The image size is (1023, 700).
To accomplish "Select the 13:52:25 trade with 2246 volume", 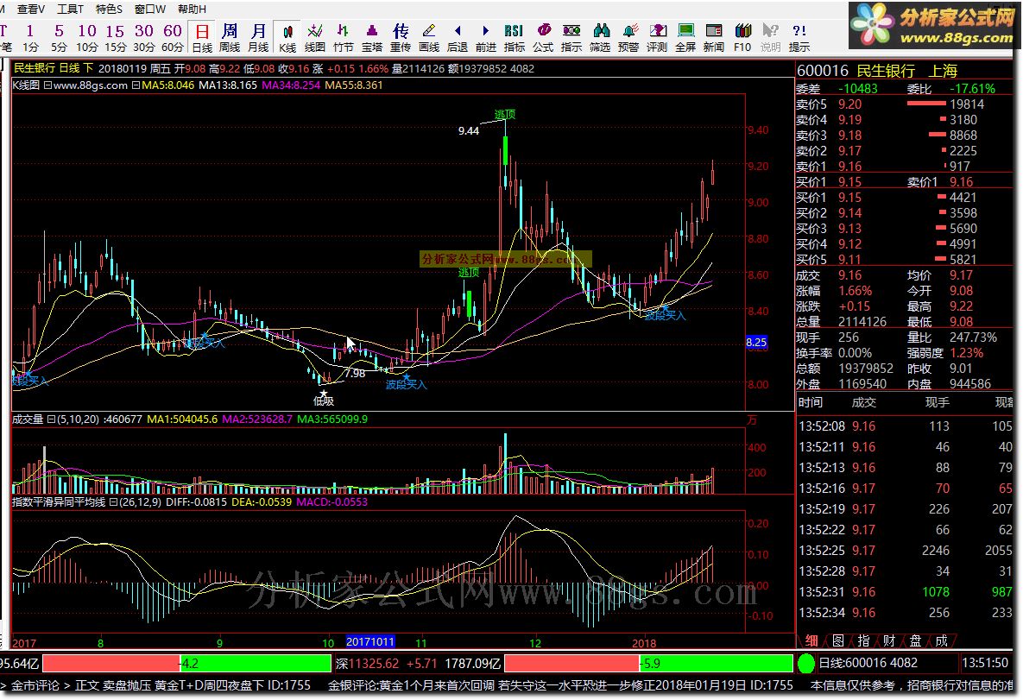I will point(905,551).
